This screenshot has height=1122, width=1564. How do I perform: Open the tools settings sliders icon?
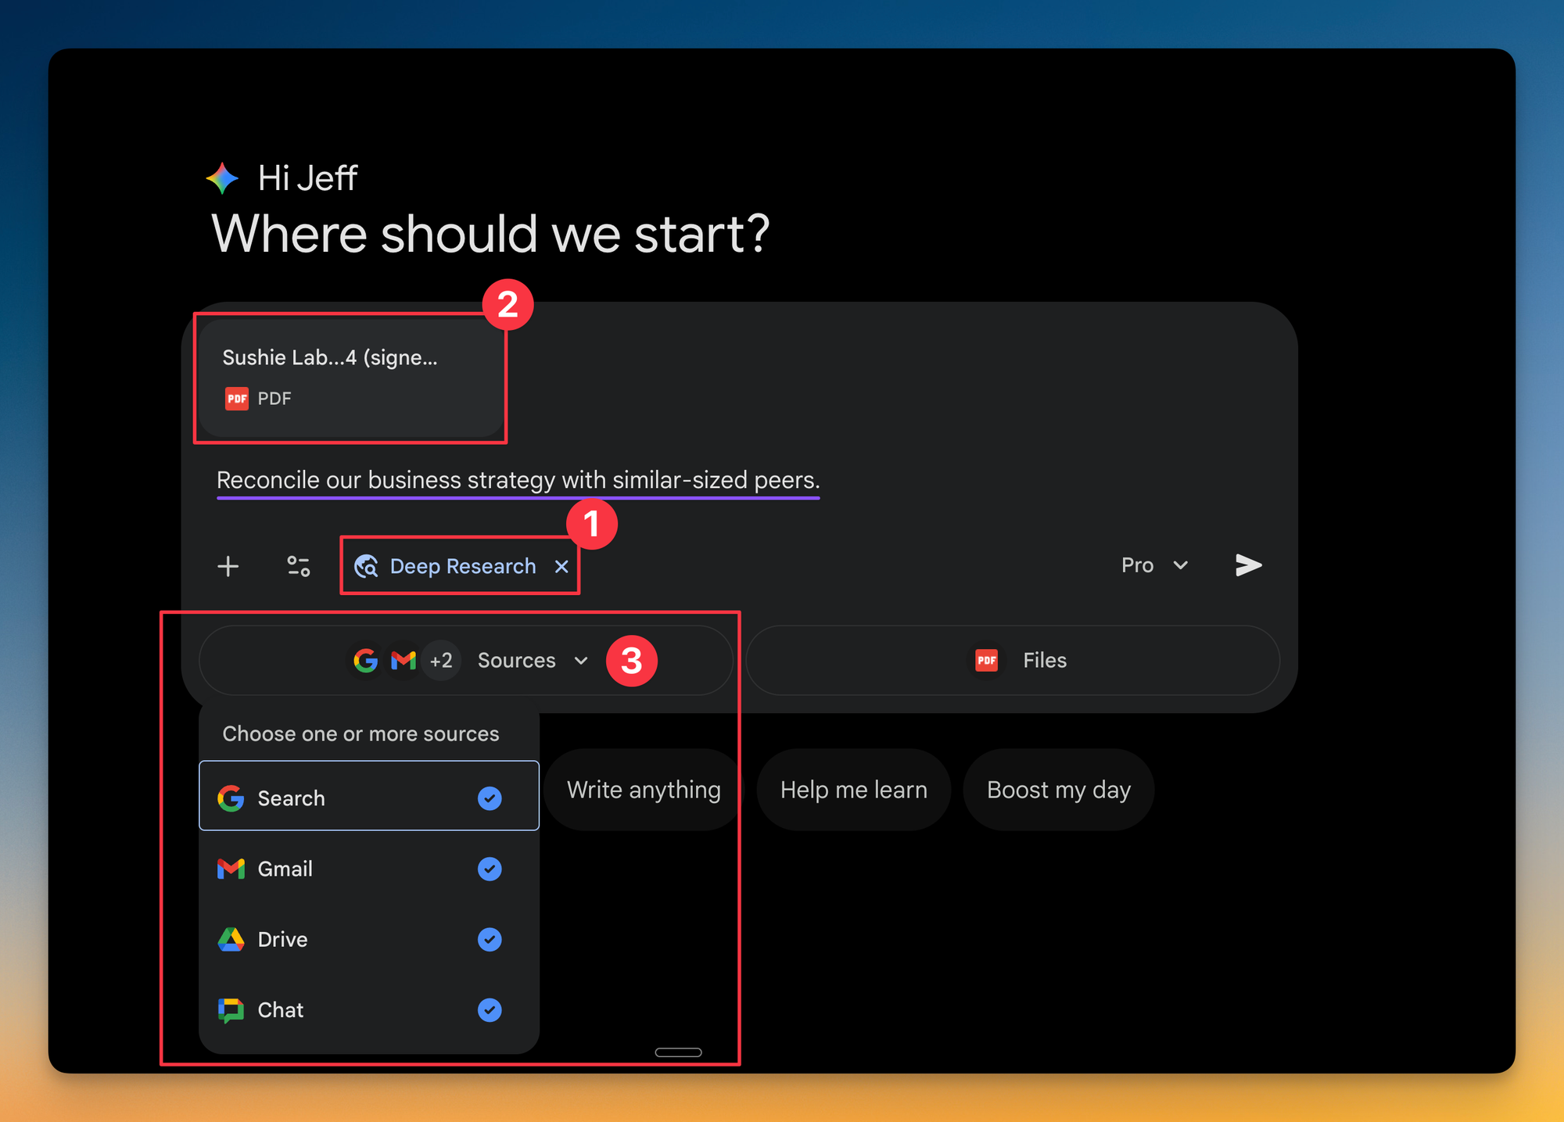298,566
